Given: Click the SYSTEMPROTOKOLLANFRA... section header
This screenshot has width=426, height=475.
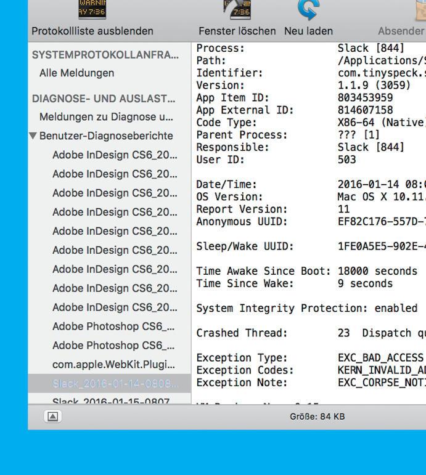Looking at the screenshot, I should (105, 55).
